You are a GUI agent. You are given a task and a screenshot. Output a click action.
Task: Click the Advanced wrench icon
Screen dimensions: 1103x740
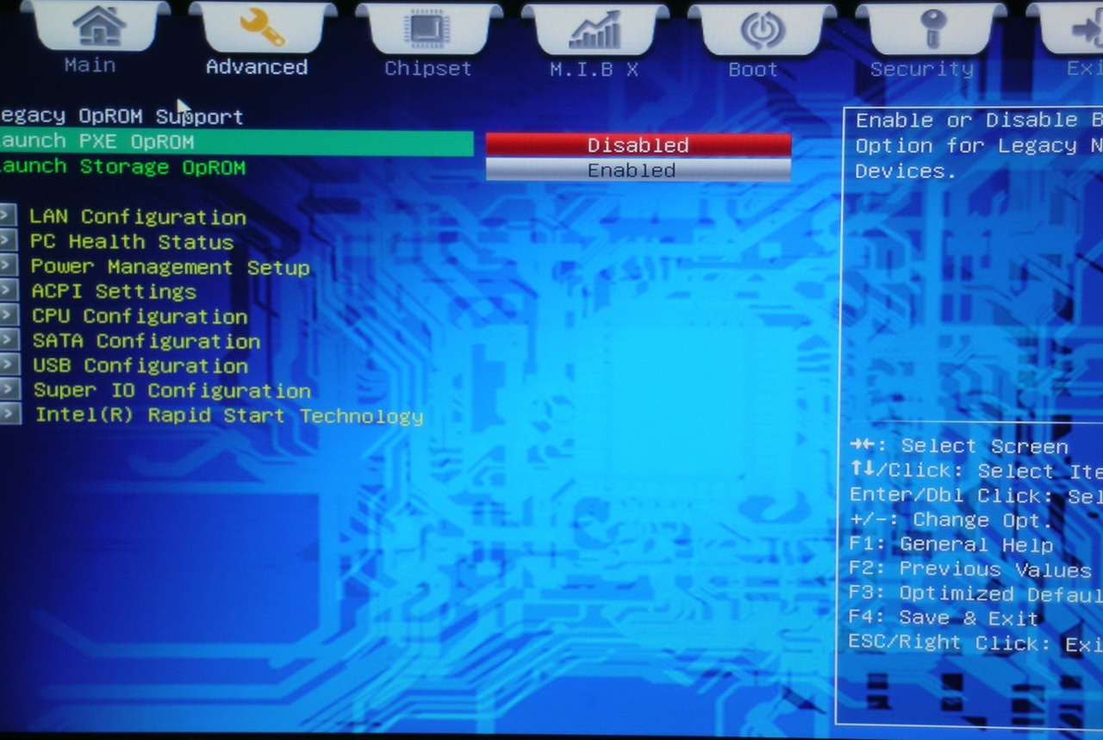[x=263, y=28]
